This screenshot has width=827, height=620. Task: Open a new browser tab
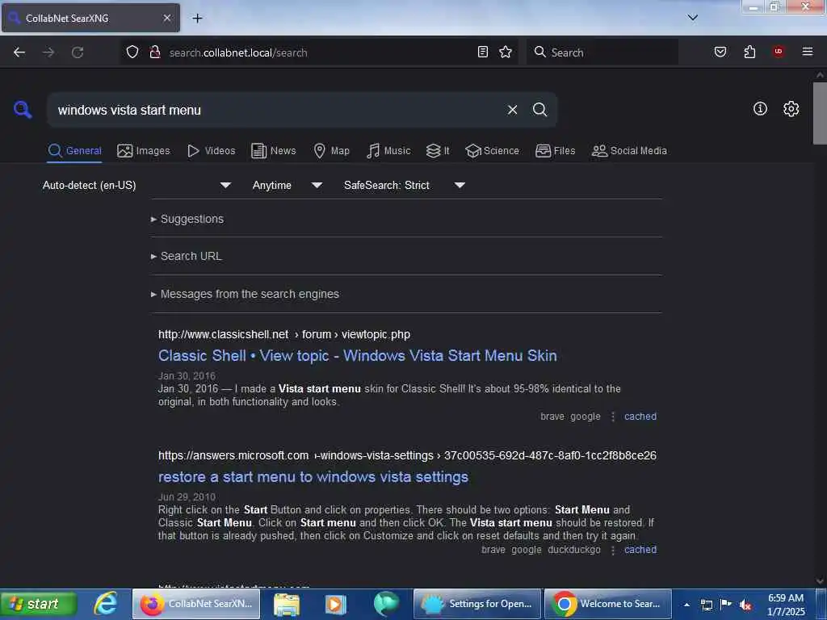pyautogui.click(x=197, y=19)
